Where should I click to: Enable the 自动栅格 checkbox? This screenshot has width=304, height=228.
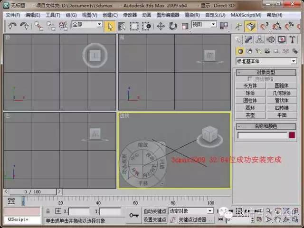pyautogui.click(x=251, y=79)
